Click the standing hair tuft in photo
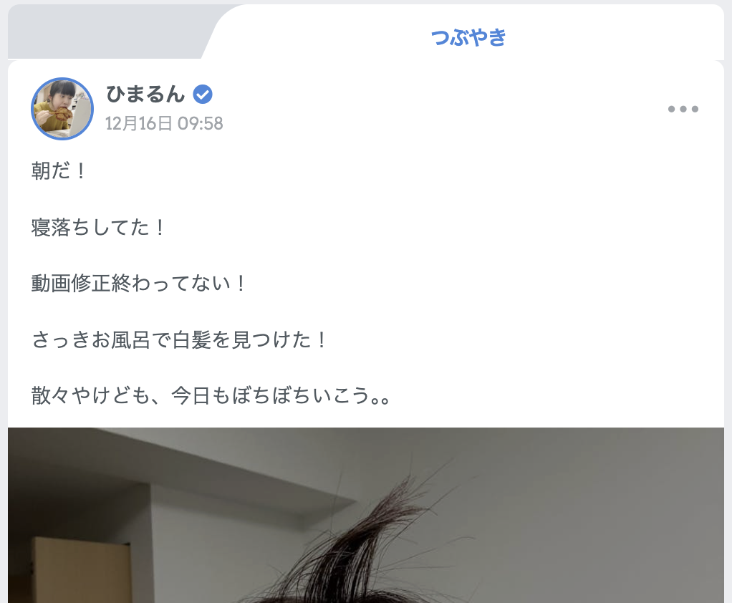This screenshot has height=603, width=732. click(x=373, y=536)
